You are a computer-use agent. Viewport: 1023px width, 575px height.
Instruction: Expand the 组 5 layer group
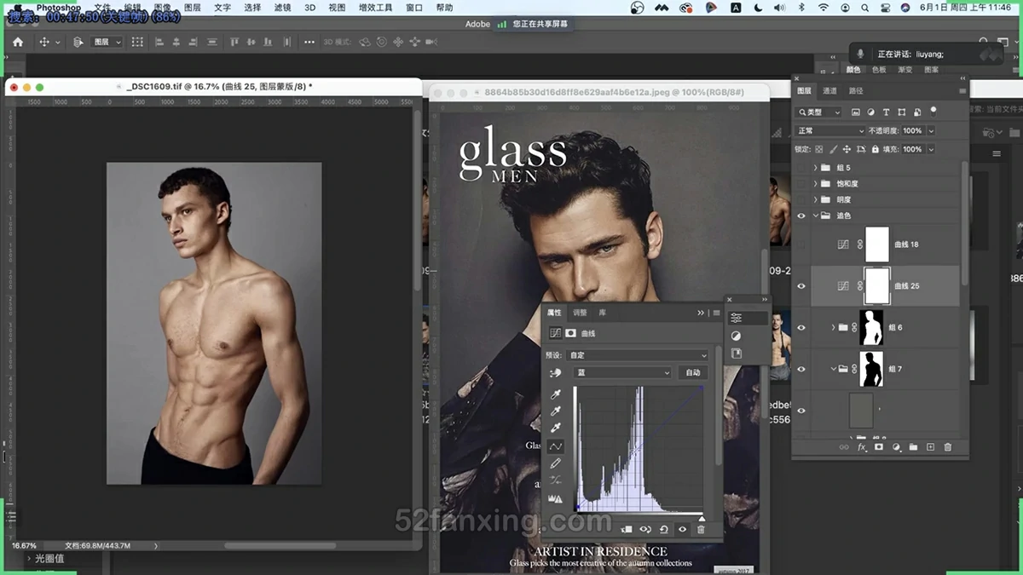pos(816,168)
